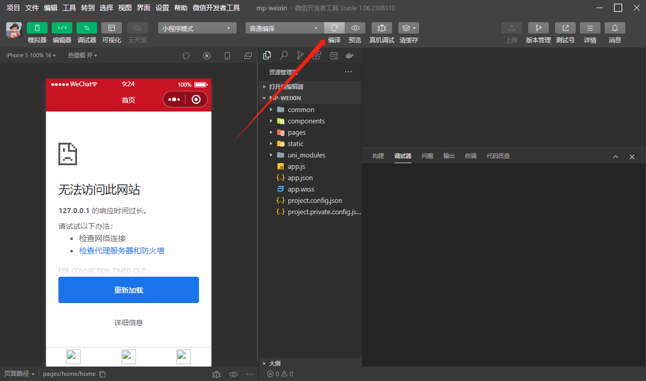
Task: Toggle the Debugger panel button
Action: click(87, 28)
